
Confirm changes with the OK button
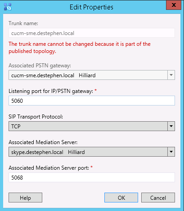(x=121, y=198)
